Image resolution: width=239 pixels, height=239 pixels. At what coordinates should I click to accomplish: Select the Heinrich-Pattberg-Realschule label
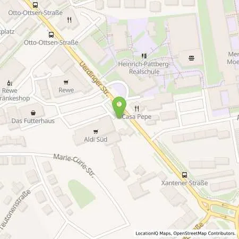(144, 68)
